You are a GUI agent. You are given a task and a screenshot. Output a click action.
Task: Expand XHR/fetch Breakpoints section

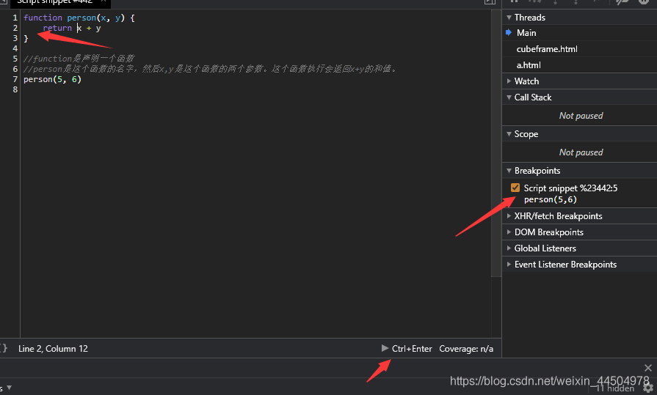[x=579, y=216]
